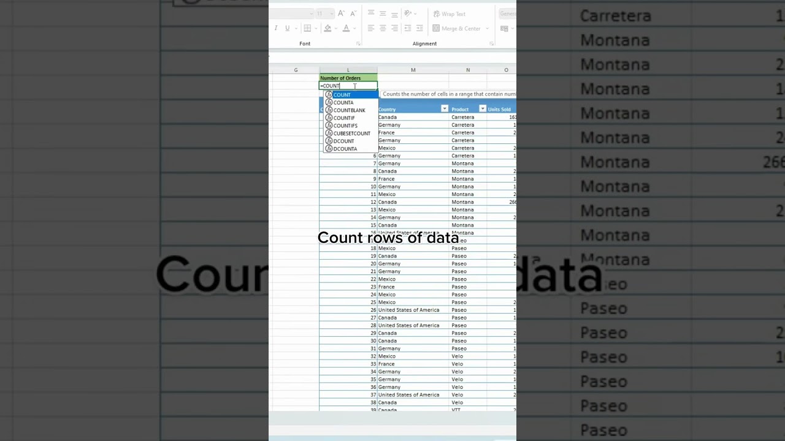Select Bottom Align icon
The width and height of the screenshot is (785, 441).
[x=394, y=14]
